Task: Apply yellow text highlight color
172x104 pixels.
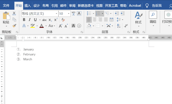Action: click(x=33, y=26)
